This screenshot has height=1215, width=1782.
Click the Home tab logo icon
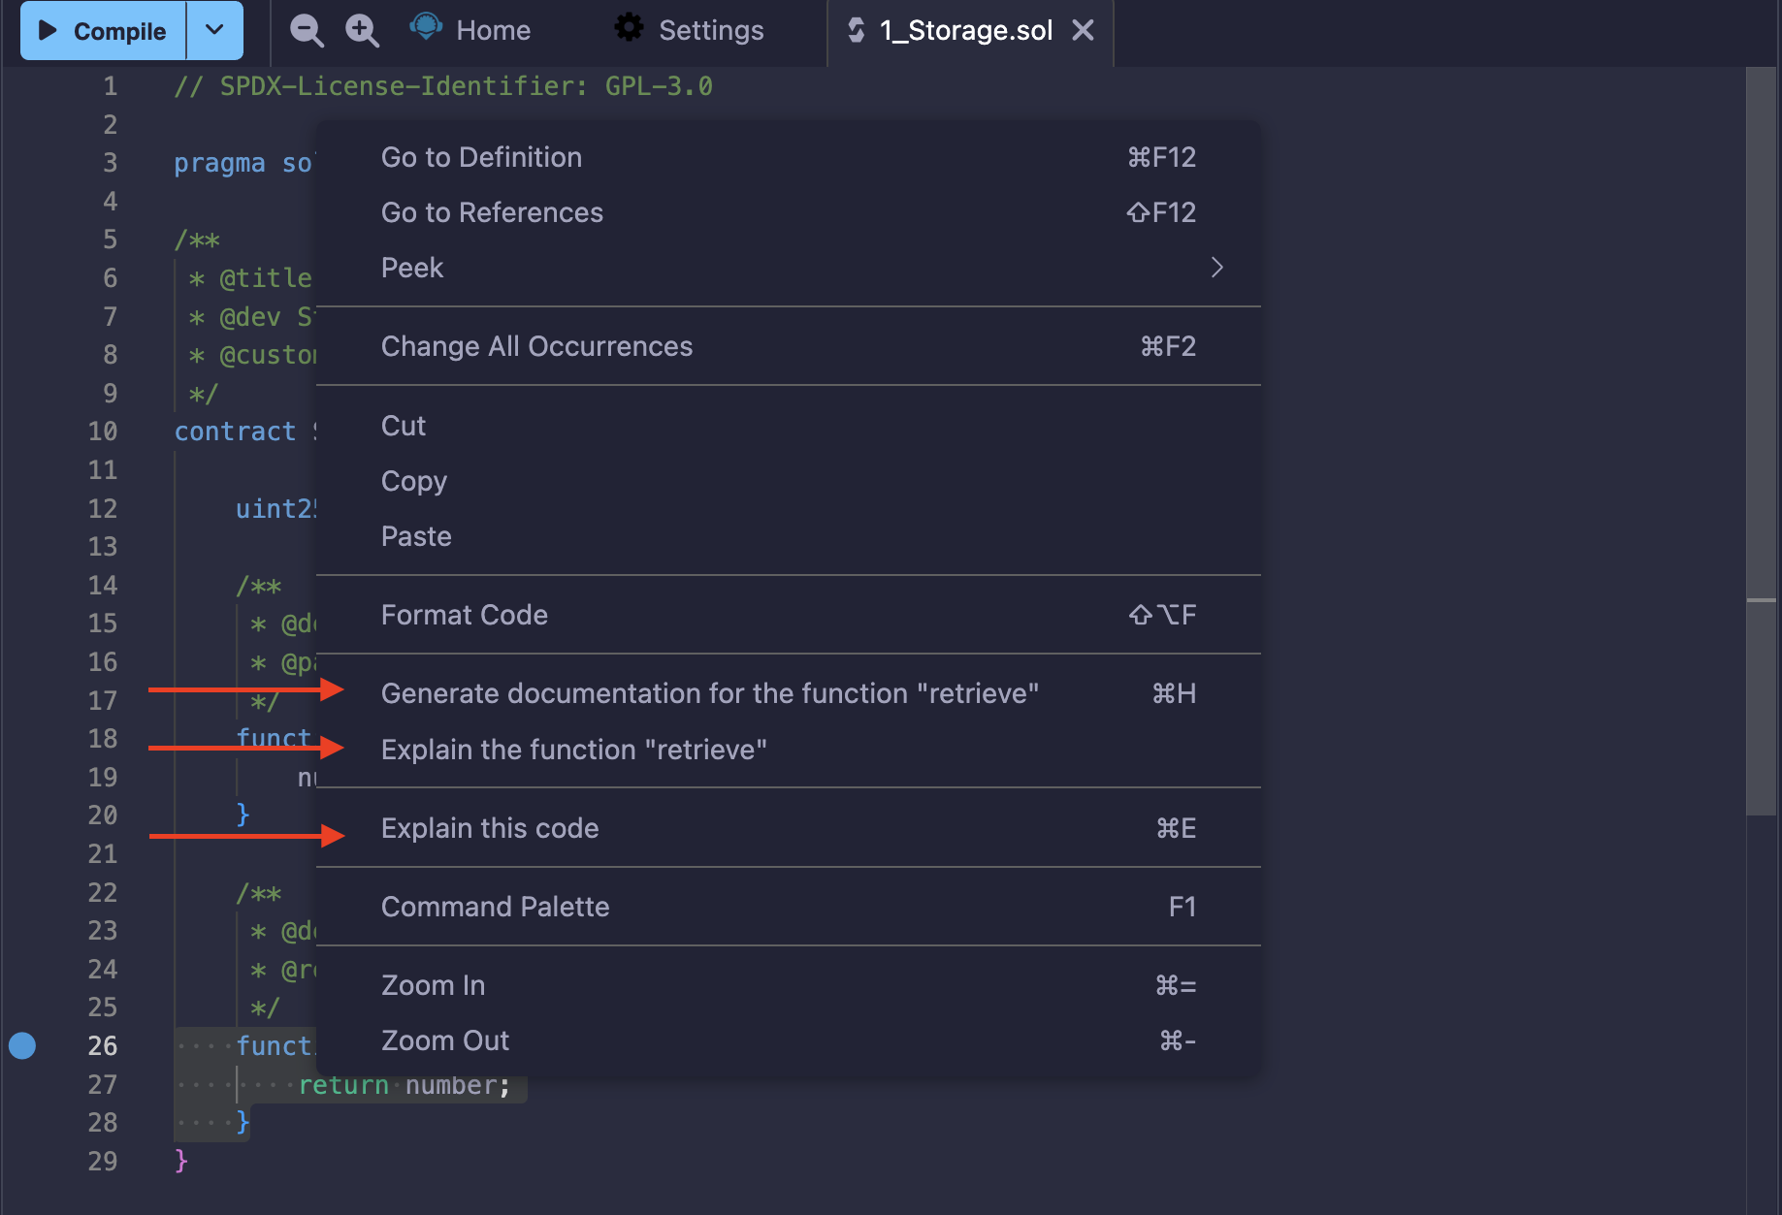tap(426, 27)
